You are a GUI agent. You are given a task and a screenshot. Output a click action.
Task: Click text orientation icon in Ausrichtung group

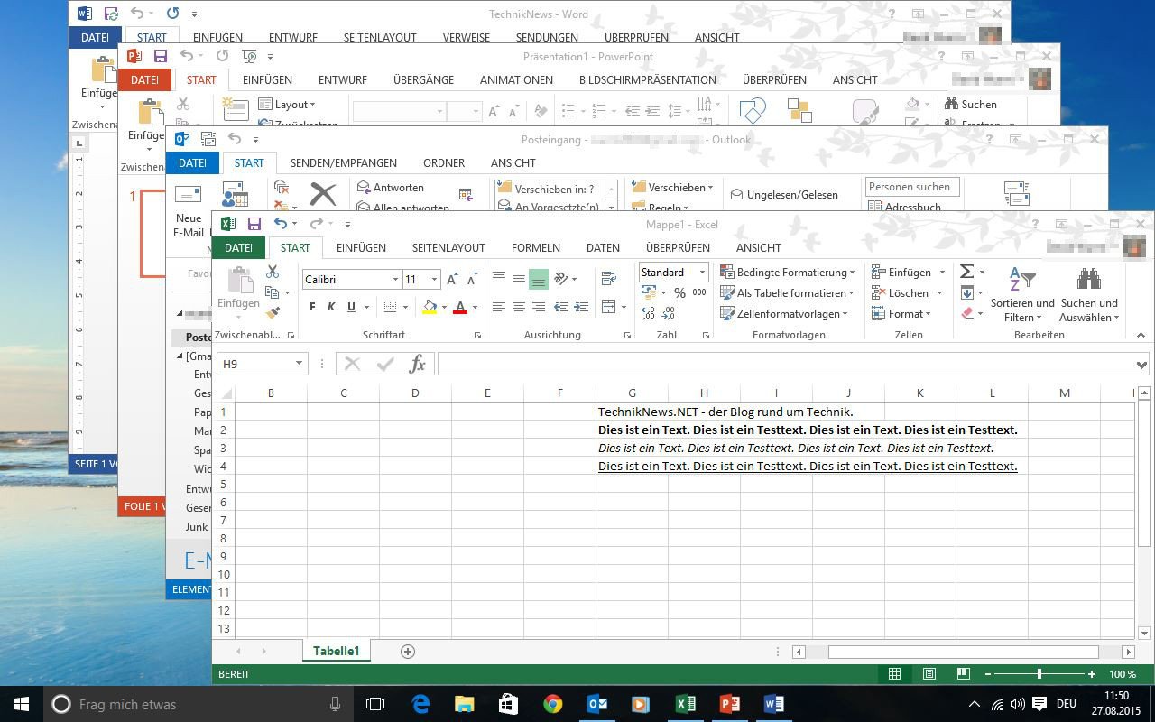pos(561,279)
